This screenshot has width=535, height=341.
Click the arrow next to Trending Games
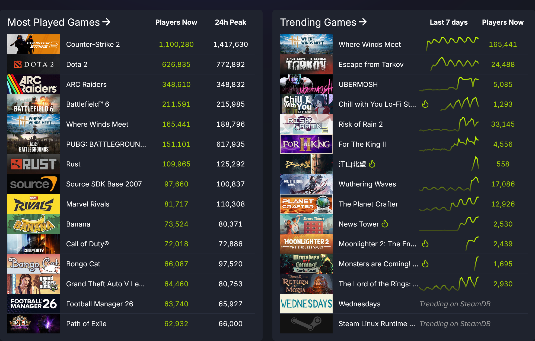point(363,22)
